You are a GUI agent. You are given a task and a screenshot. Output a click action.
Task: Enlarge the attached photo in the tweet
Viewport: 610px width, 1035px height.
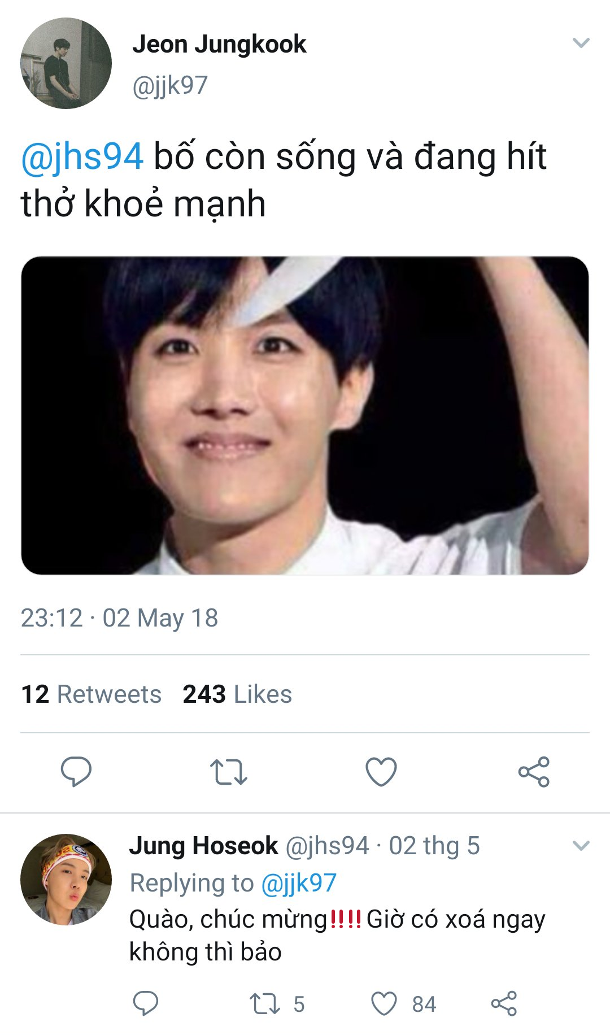305,416
